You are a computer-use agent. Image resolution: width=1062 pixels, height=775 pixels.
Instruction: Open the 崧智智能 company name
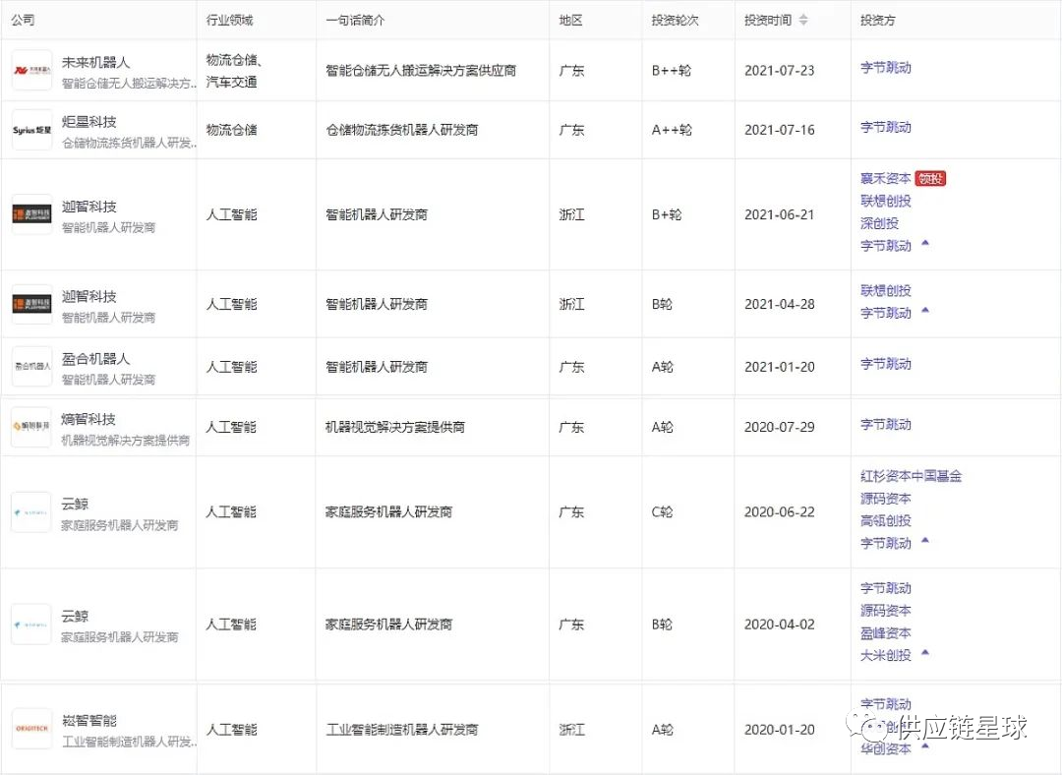point(88,720)
